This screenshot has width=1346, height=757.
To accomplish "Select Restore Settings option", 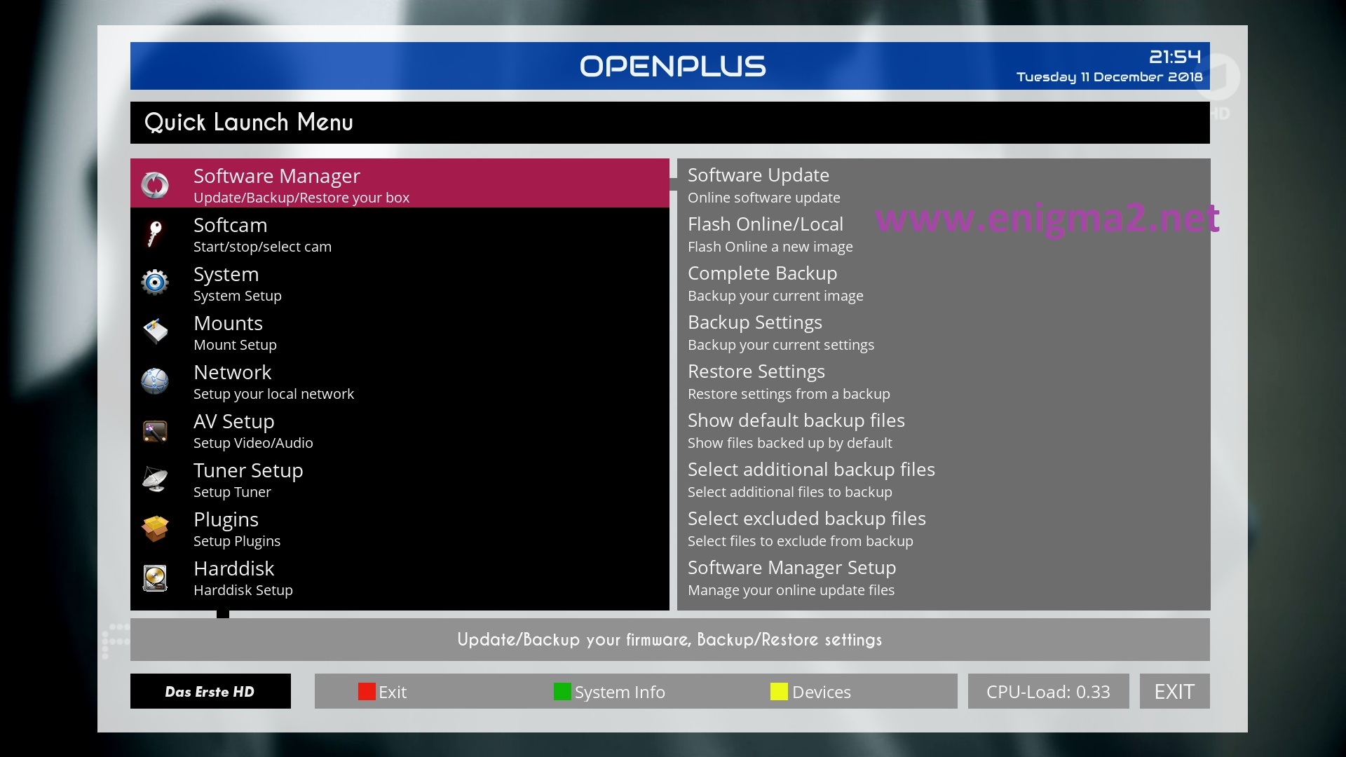I will 944,381.
